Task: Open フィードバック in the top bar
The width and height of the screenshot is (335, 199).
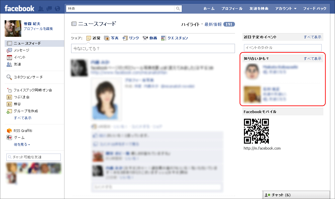Action: 315,9
